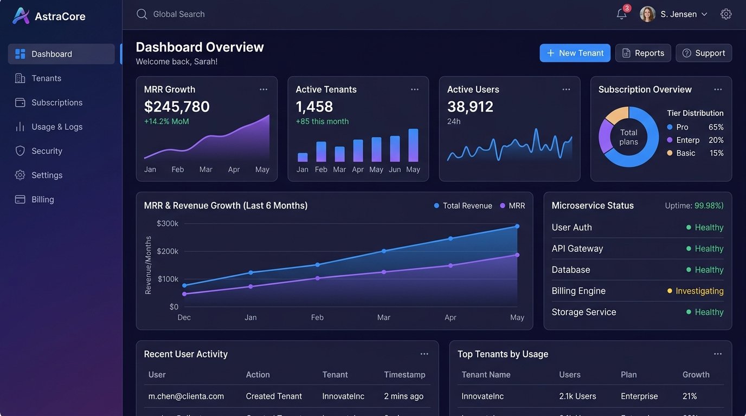This screenshot has height=416, width=746.
Task: Click the document icon on Reports button
Action: tap(626, 53)
